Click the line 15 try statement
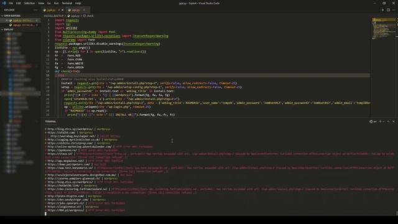This screenshot has width=398, height=224. (x=61, y=75)
